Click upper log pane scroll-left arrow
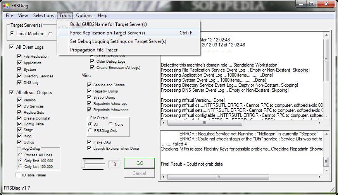 [x=164, y=123]
